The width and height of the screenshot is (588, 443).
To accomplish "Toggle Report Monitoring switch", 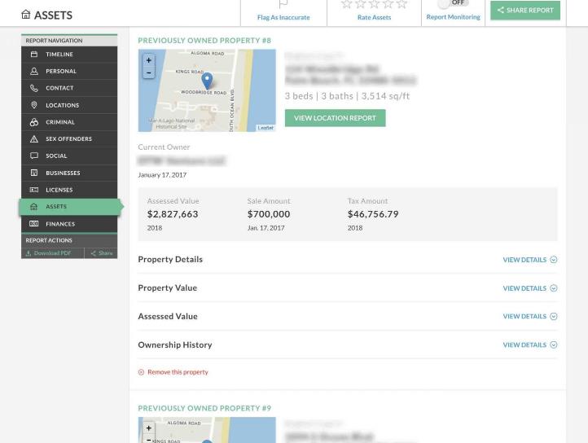I will pos(453,3).
